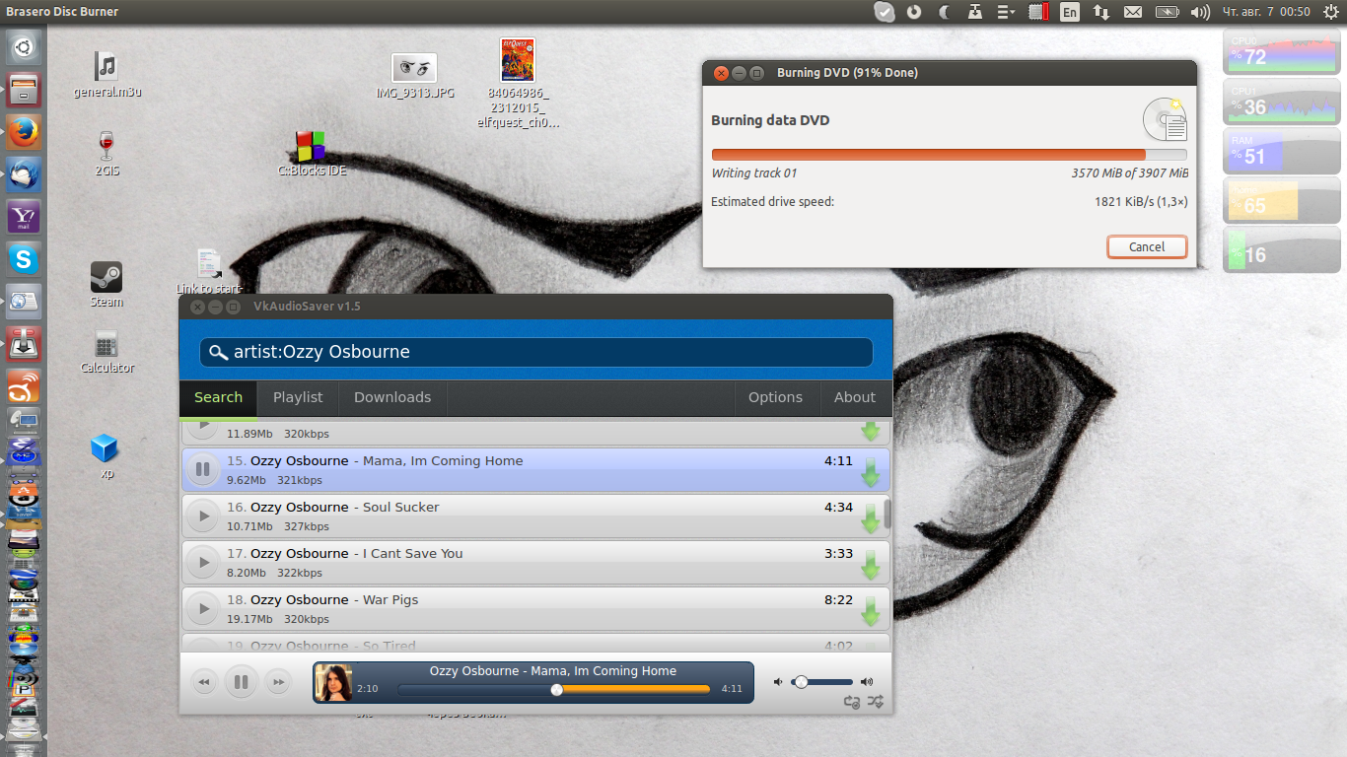Open the Options tab
1347x757 pixels.
[x=775, y=397]
